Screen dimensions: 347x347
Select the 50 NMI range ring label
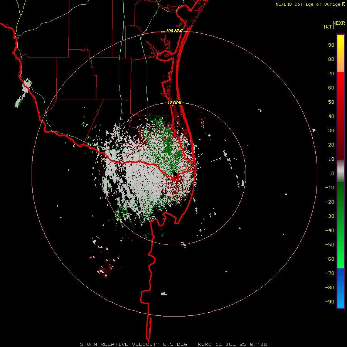(174, 102)
